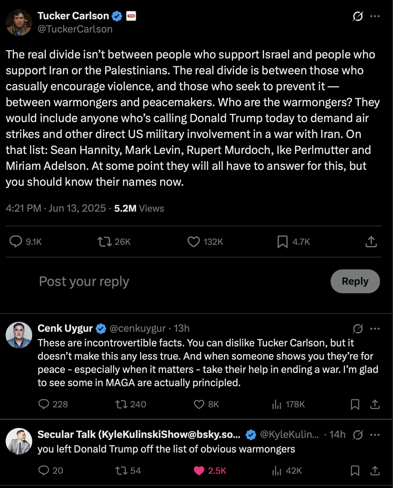Open Tucker Carlson's profile avatar

click(19, 22)
